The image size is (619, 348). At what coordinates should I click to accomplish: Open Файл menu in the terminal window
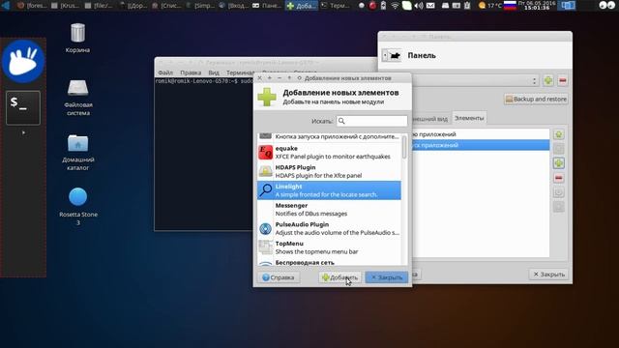point(165,72)
